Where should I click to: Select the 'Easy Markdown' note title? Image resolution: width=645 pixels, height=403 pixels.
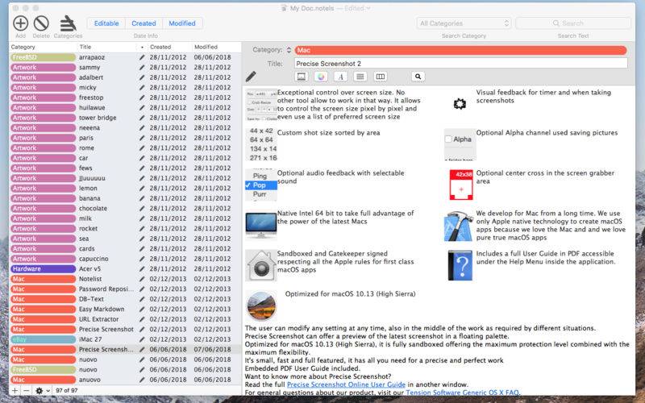pos(102,310)
